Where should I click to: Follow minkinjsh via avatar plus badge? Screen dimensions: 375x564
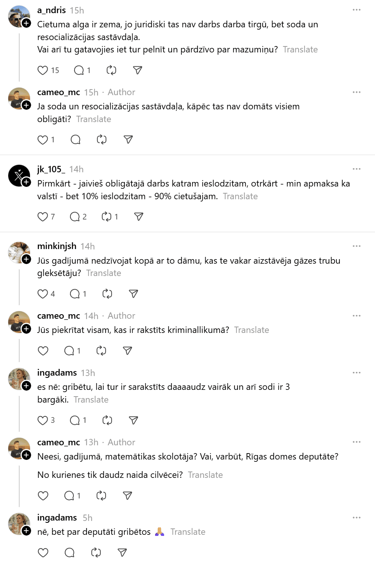26,260
